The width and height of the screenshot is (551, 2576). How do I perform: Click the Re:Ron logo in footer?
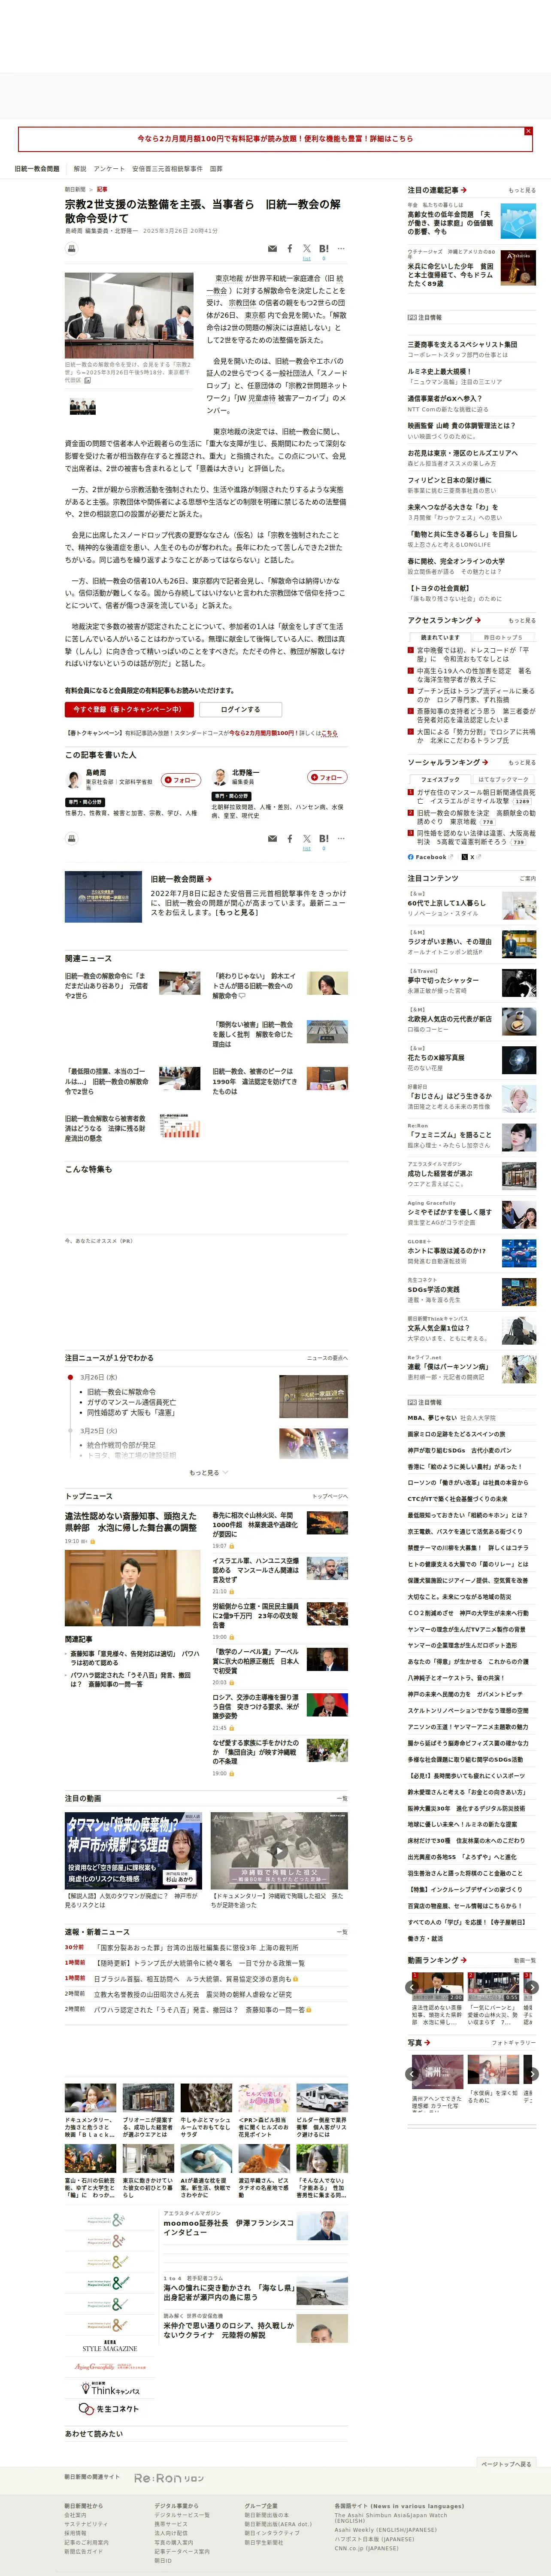tap(169, 2478)
